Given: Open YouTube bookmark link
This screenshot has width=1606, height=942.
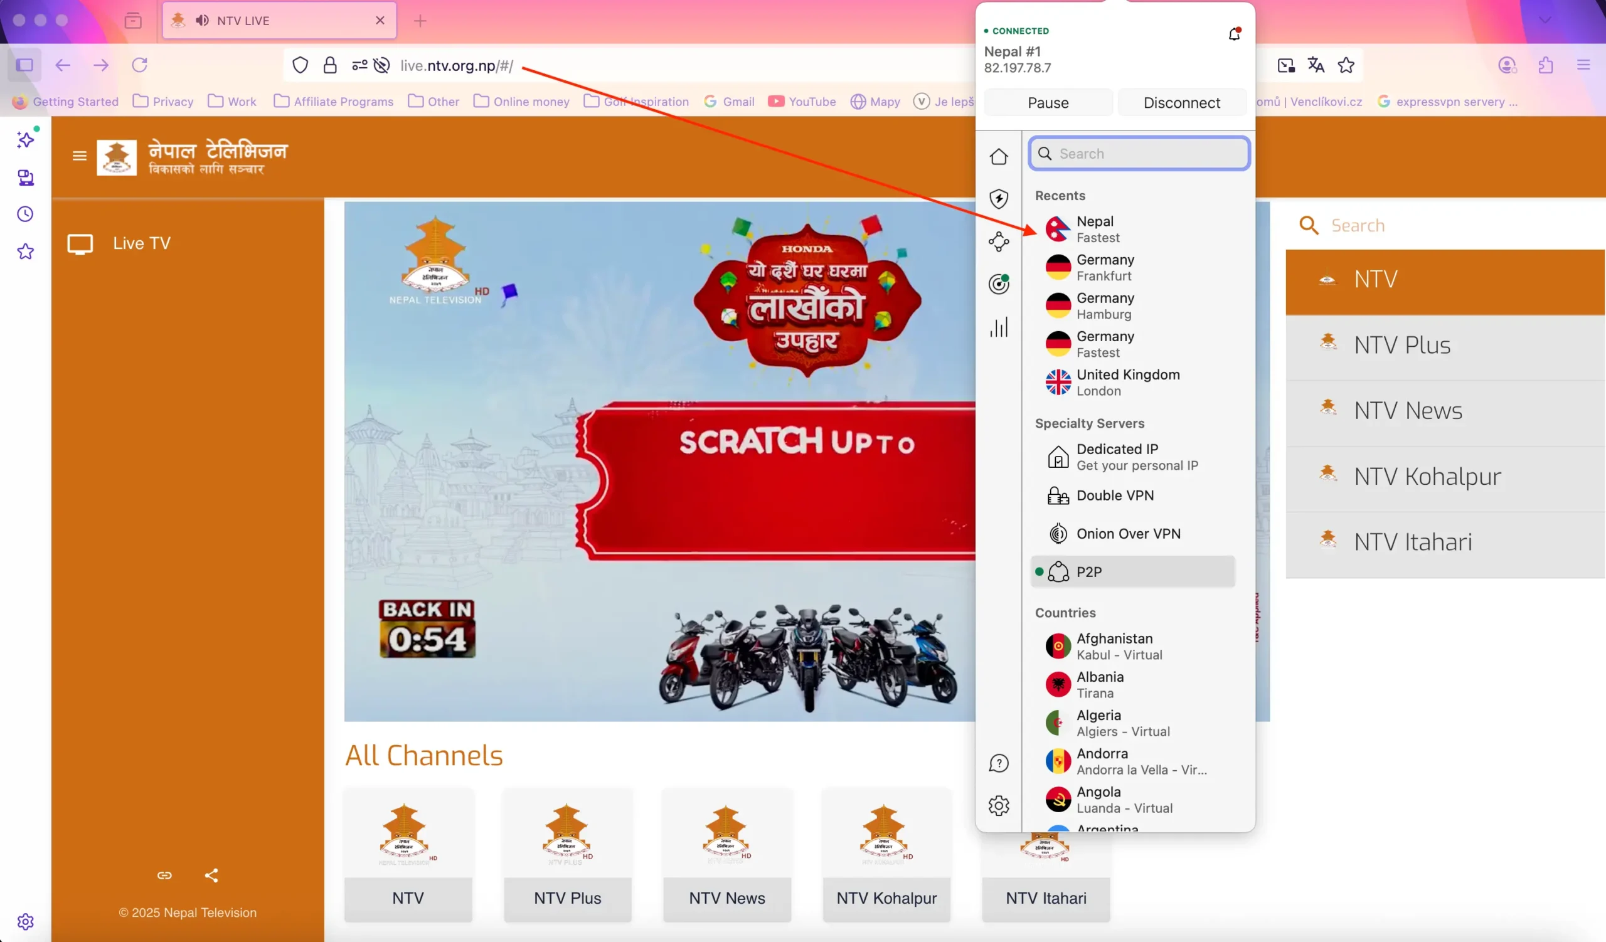Looking at the screenshot, I should [x=802, y=101].
